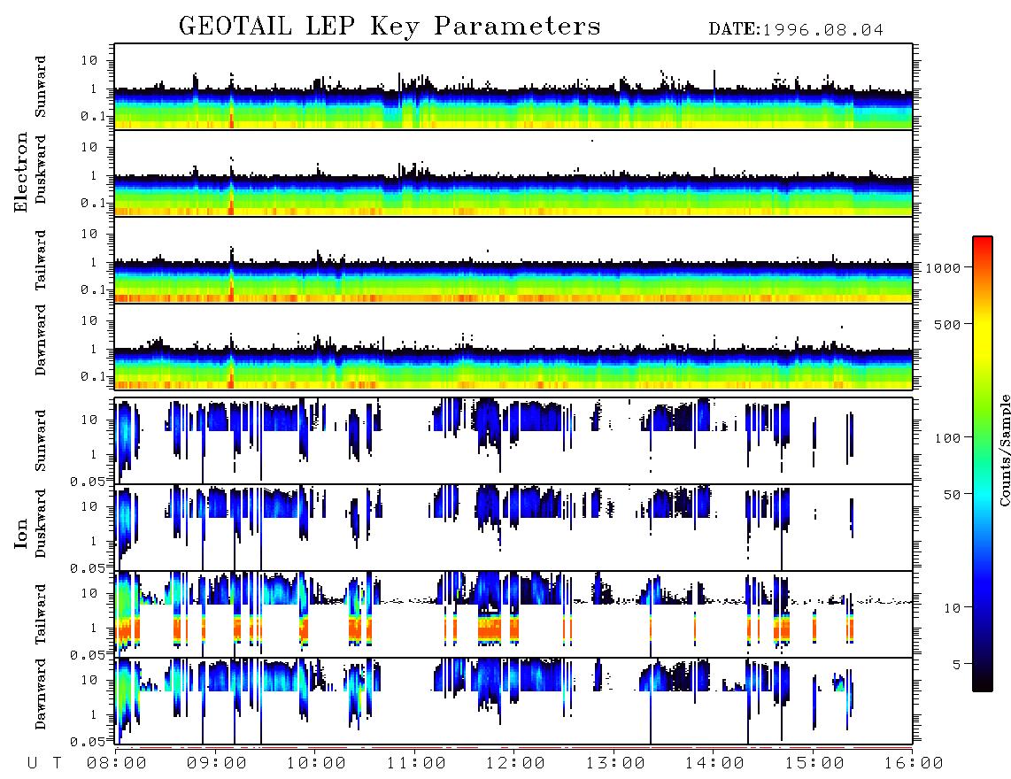Click the title GEOTAIL LEP Key Parameters
1011x779 pixels.
point(390,27)
